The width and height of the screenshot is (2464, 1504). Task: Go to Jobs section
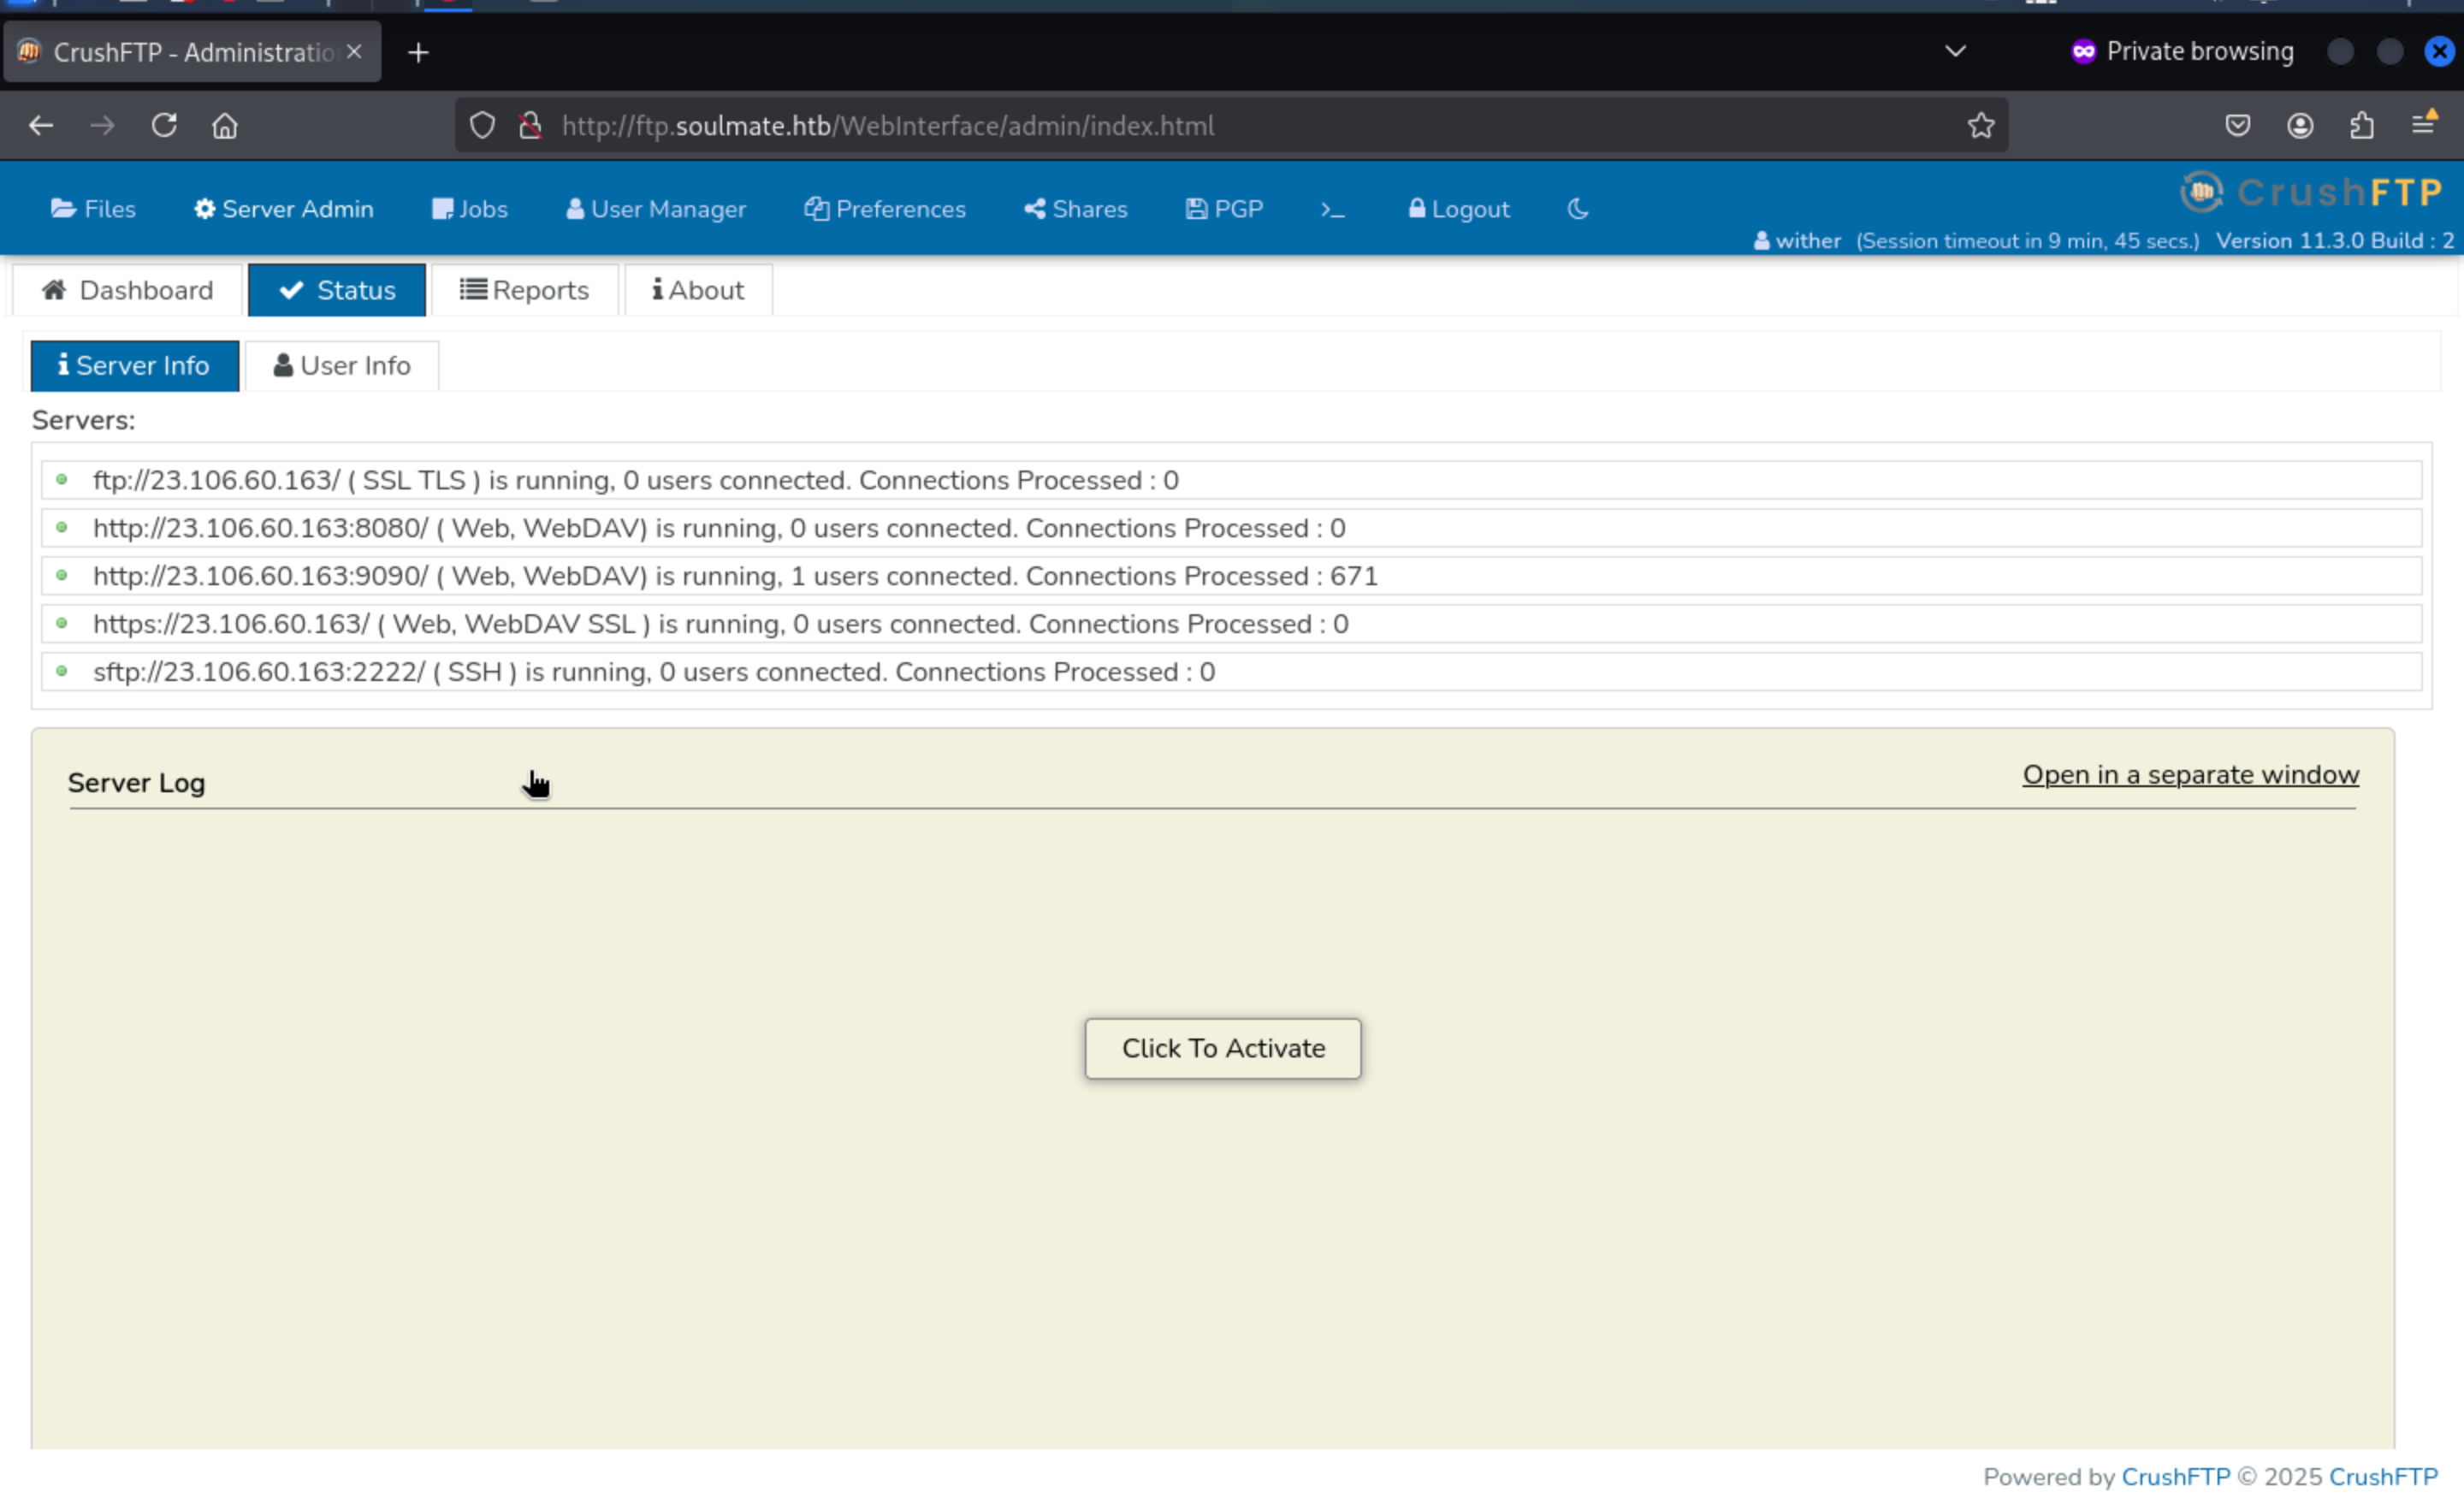click(470, 209)
